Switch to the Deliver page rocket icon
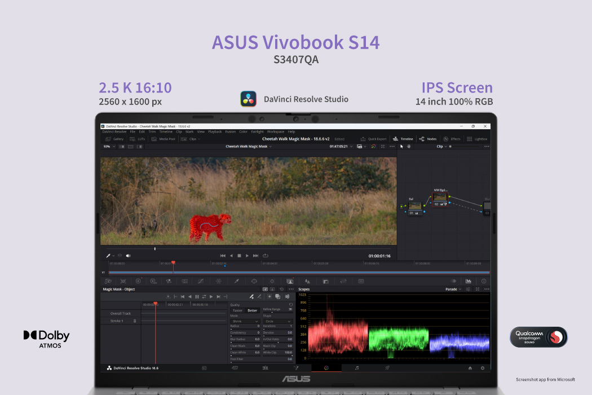Image resolution: width=592 pixels, height=395 pixels. [x=387, y=368]
